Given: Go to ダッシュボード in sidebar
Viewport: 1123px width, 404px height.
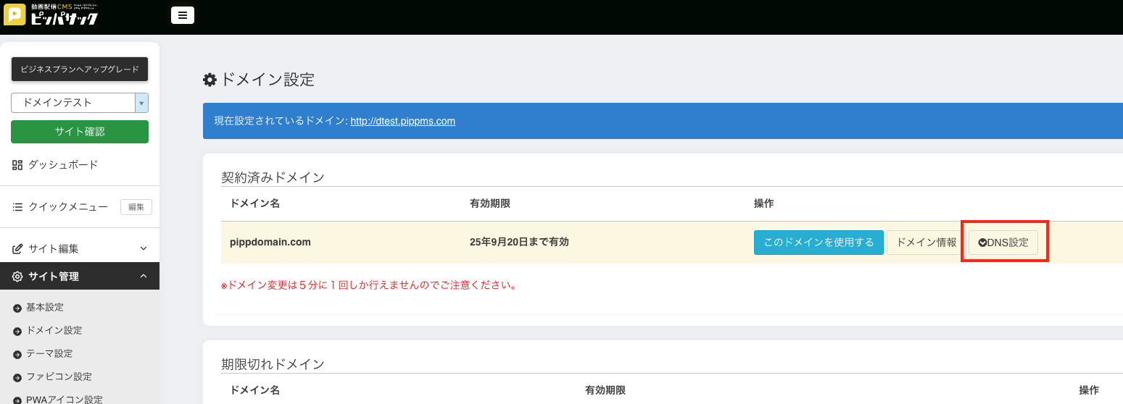Looking at the screenshot, I should [62, 165].
